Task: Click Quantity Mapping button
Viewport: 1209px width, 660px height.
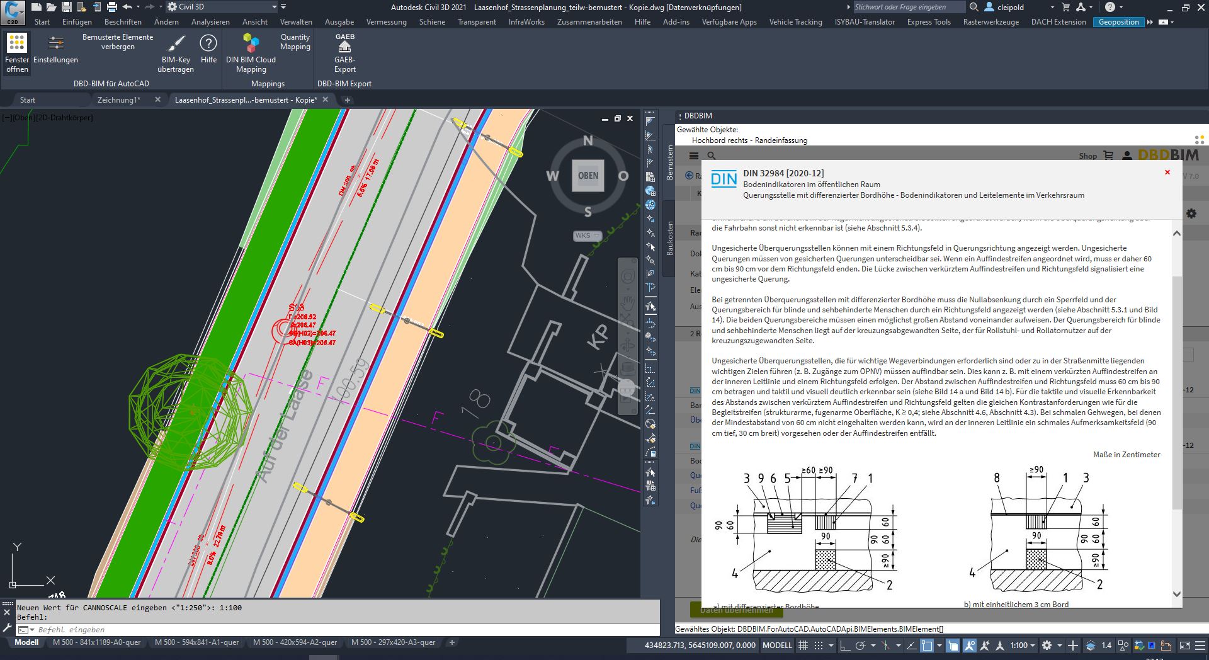Action: click(295, 42)
